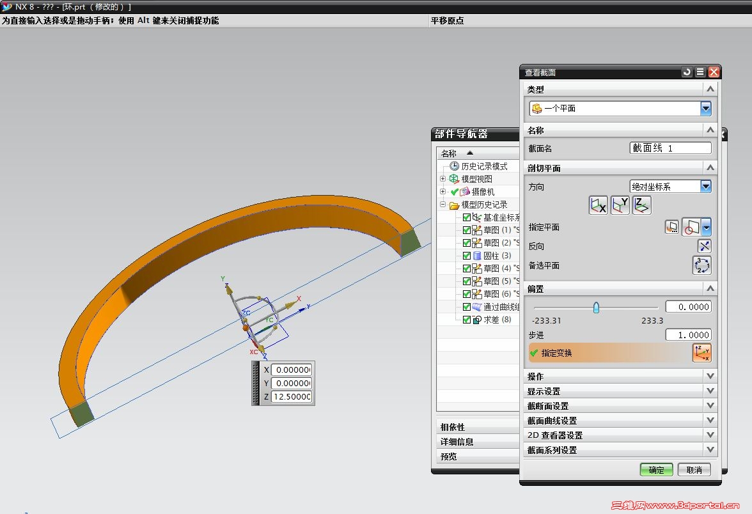Expand the 截断面设置 section
This screenshot has width=752, height=514.
pos(710,405)
